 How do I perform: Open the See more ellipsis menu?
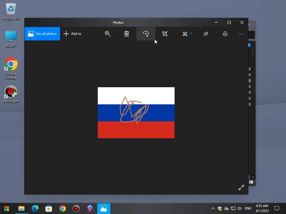click(x=241, y=34)
